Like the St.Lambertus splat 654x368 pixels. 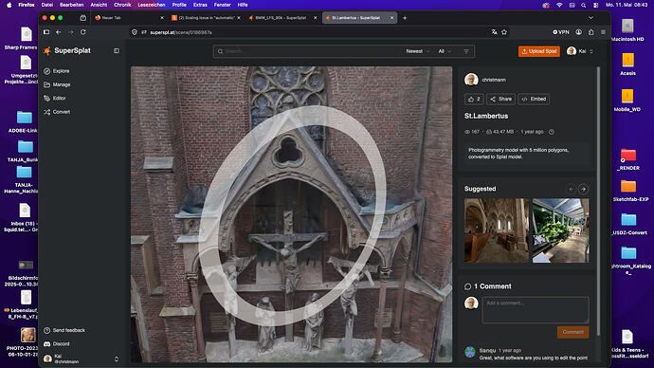click(474, 100)
